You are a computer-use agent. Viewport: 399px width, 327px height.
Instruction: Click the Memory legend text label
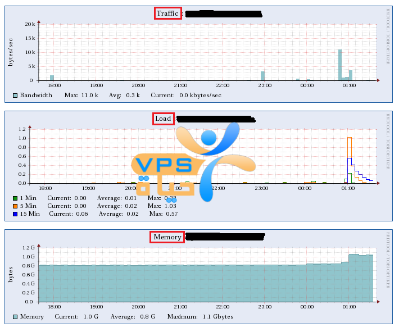click(32, 317)
